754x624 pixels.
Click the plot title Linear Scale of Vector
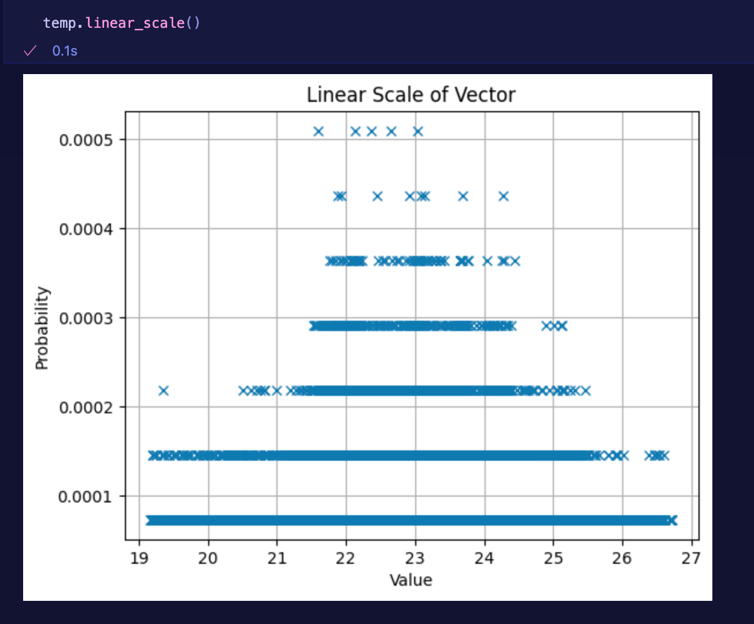click(x=411, y=95)
